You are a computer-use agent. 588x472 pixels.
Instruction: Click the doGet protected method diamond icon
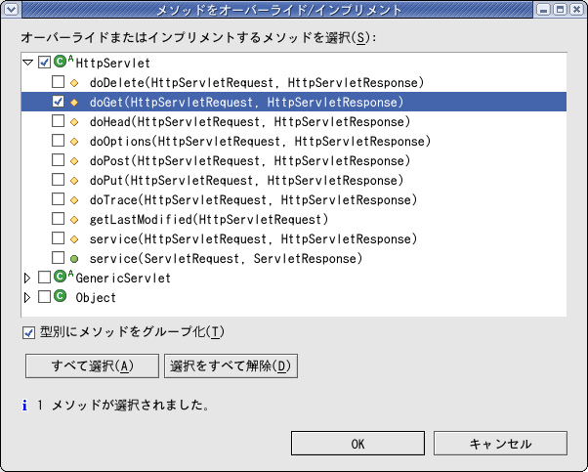pos(74,103)
